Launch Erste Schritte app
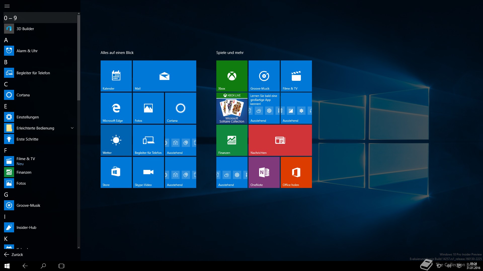Image resolution: width=483 pixels, height=271 pixels. pos(40,139)
